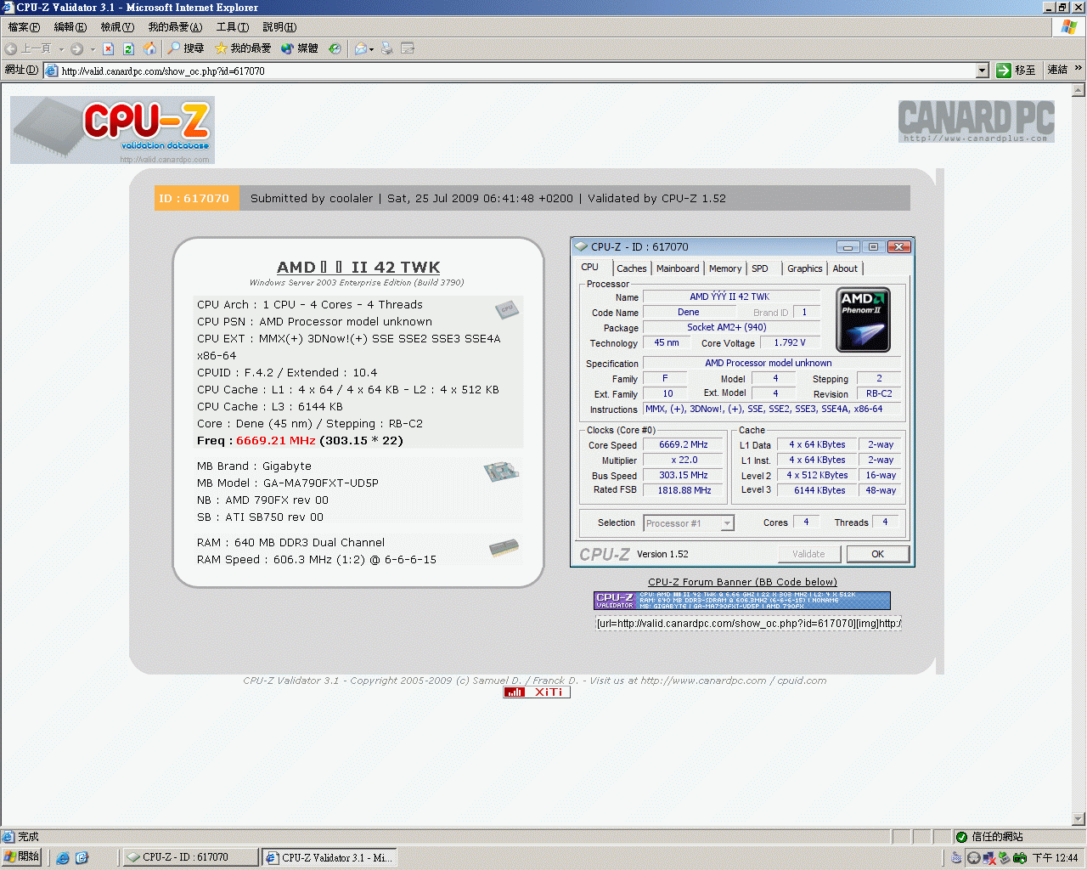Select the CPU tab
Image resolution: width=1087 pixels, height=870 pixels.
(590, 267)
